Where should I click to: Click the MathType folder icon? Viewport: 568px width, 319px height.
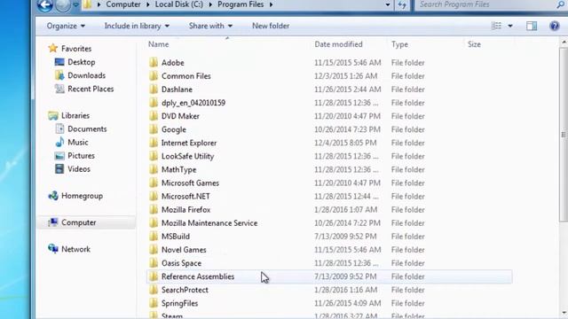[x=154, y=169]
